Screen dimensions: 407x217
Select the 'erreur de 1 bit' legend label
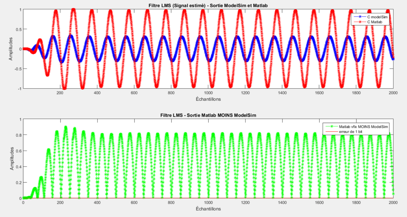pyautogui.click(x=351, y=132)
